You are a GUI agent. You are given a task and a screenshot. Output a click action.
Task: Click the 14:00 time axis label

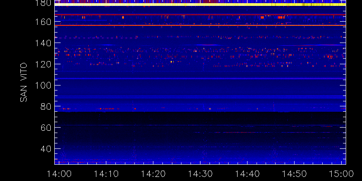click(59, 174)
